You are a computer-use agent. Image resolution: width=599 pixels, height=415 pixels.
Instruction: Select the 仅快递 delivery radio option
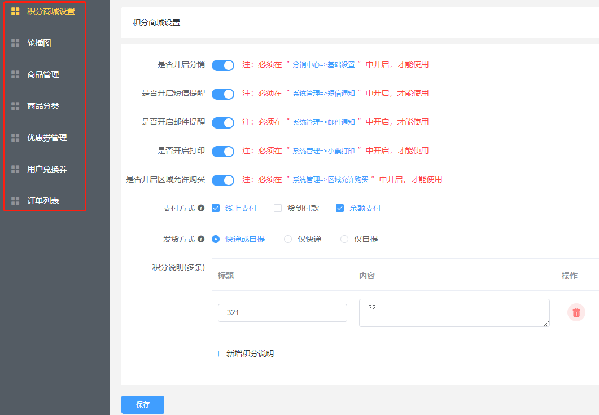[288, 240]
